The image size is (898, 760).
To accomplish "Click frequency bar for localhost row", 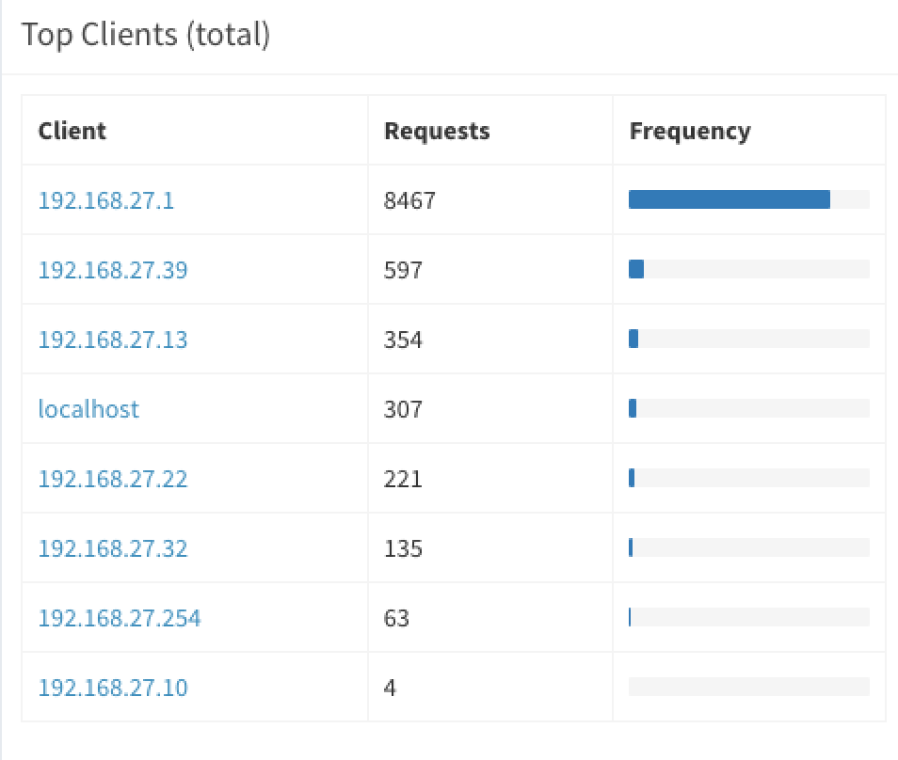I will point(749,408).
